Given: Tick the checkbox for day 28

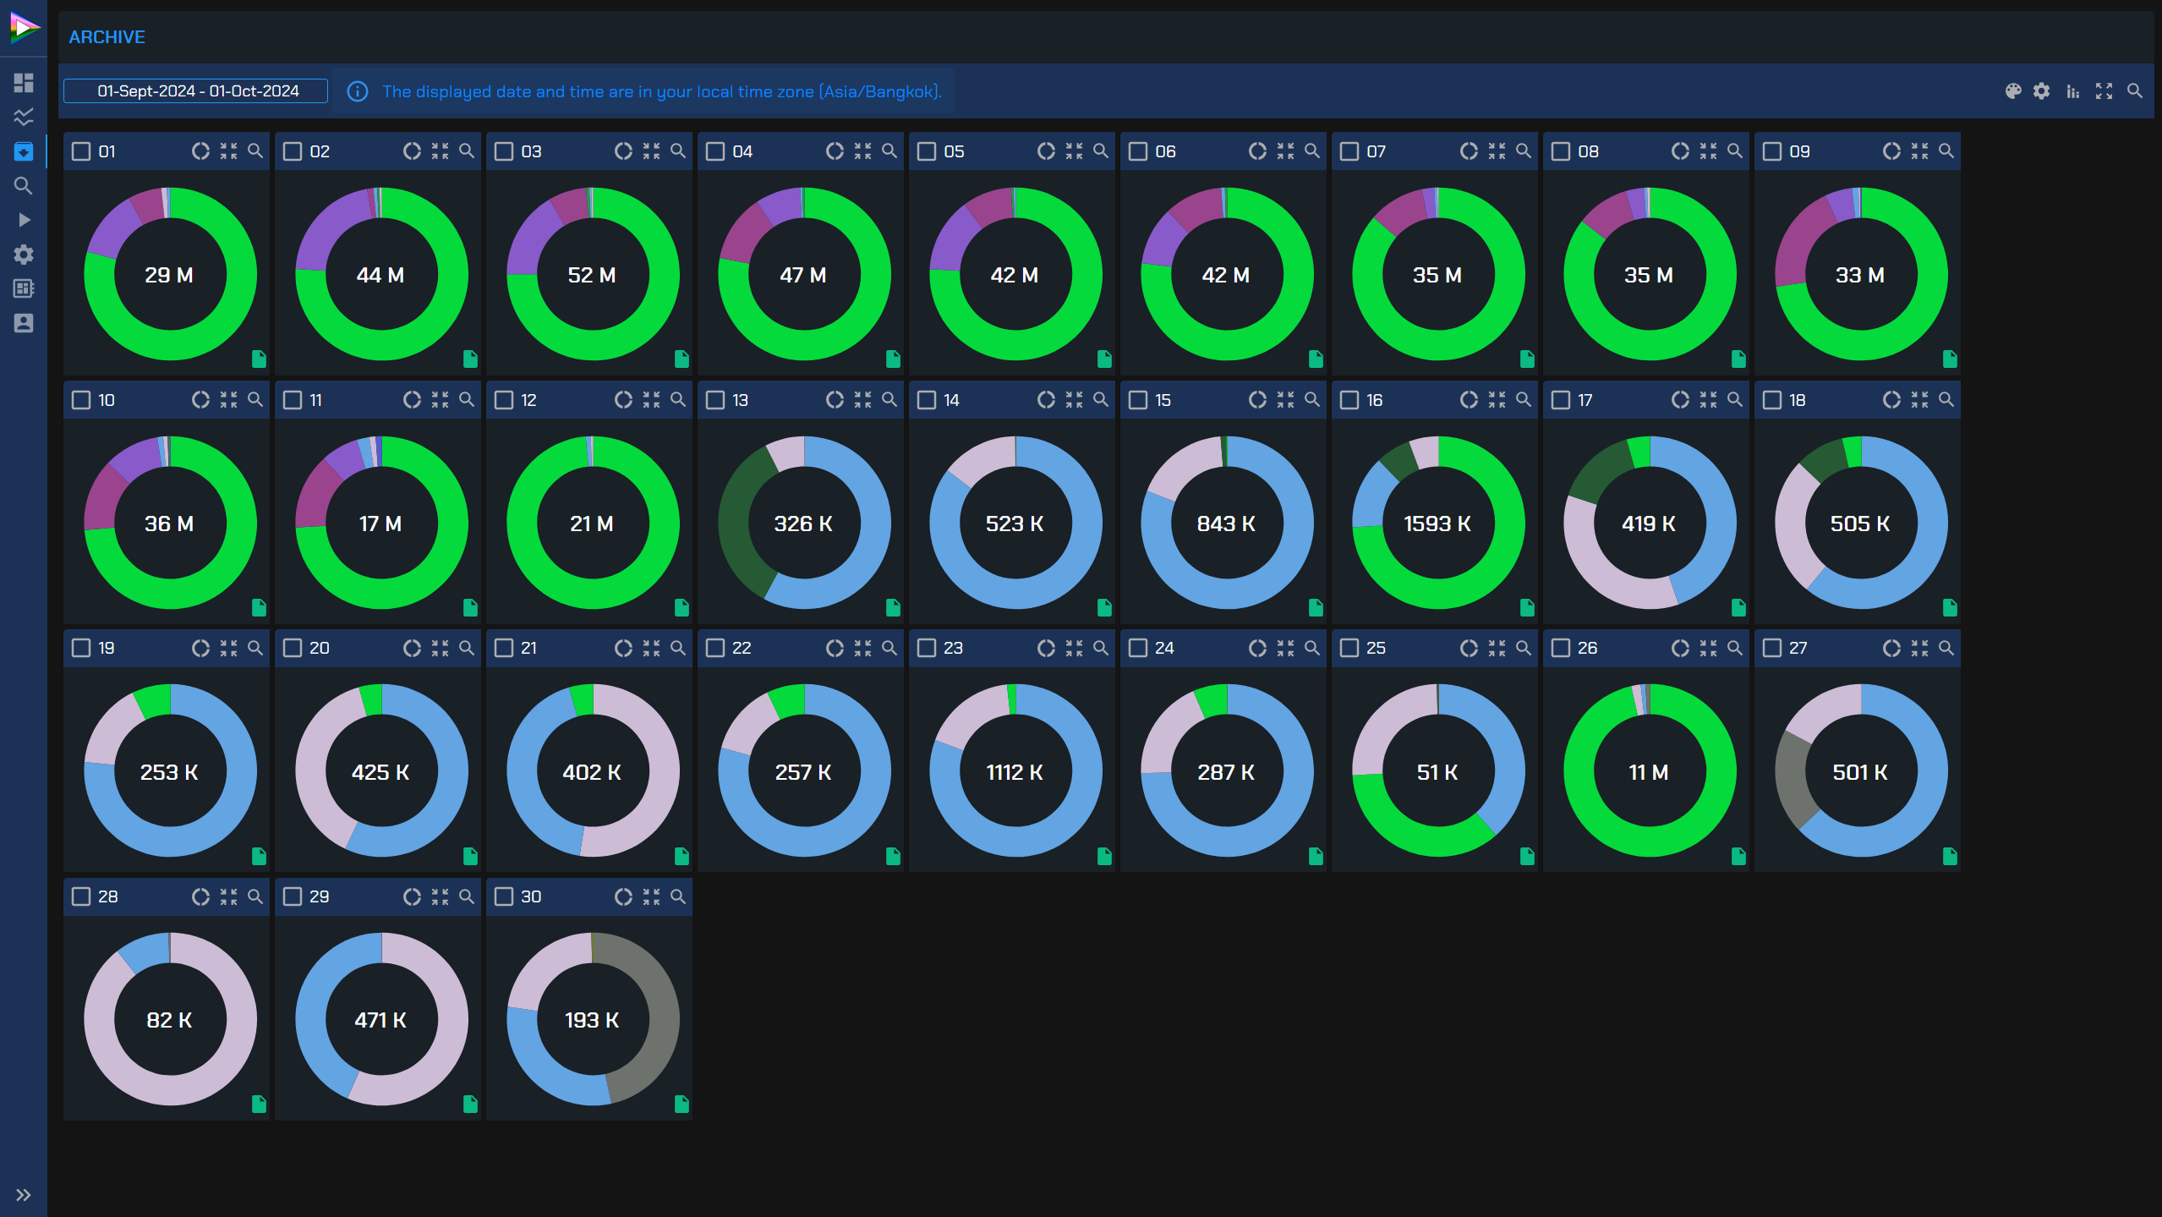Looking at the screenshot, I should (x=81, y=896).
